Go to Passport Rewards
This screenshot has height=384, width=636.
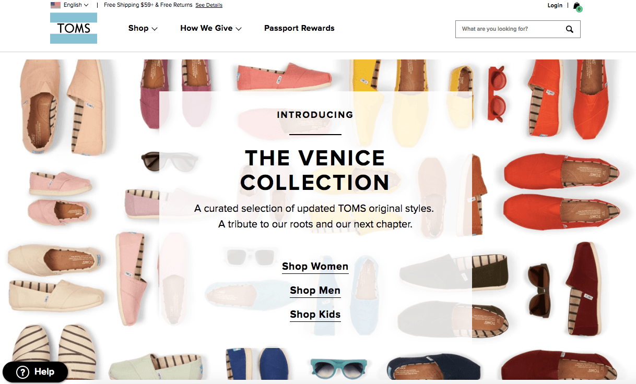299,28
